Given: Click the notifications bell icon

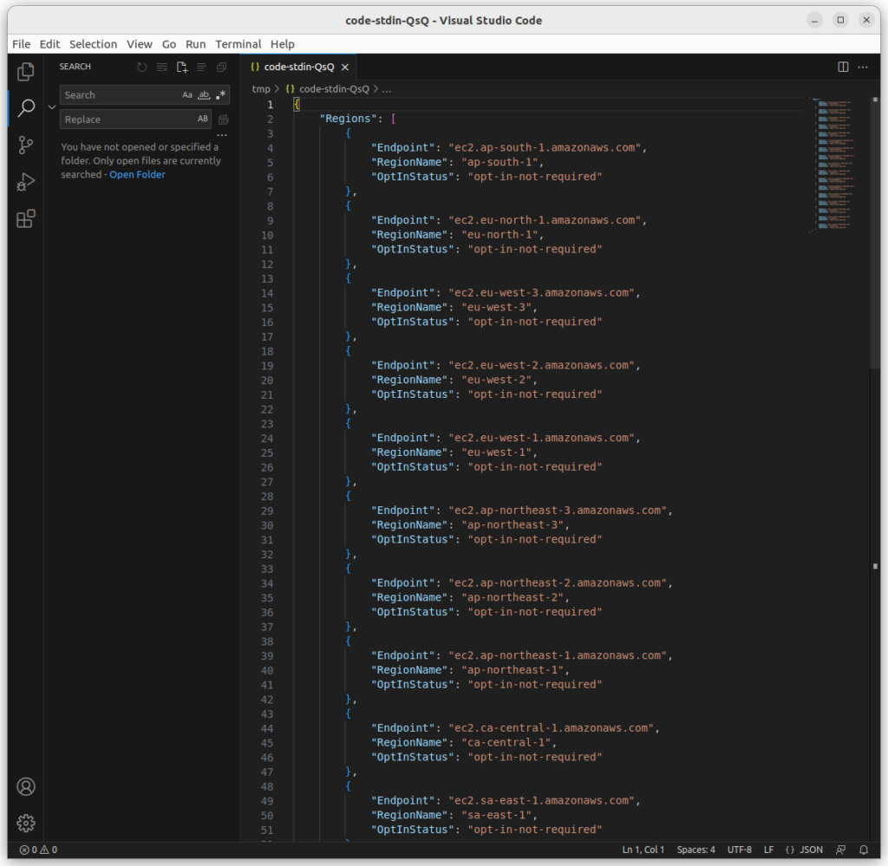Looking at the screenshot, I should (863, 850).
